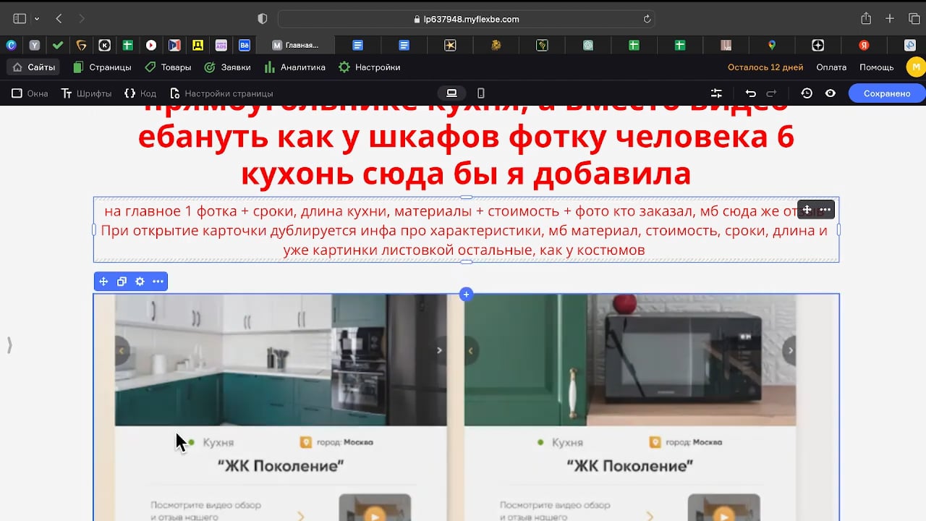Click the Сохранено button

tap(886, 93)
